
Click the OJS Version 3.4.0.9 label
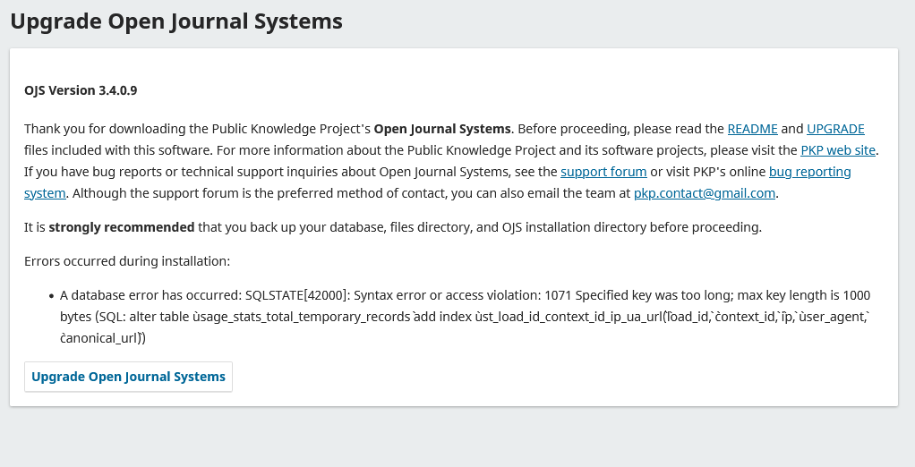[x=81, y=90]
